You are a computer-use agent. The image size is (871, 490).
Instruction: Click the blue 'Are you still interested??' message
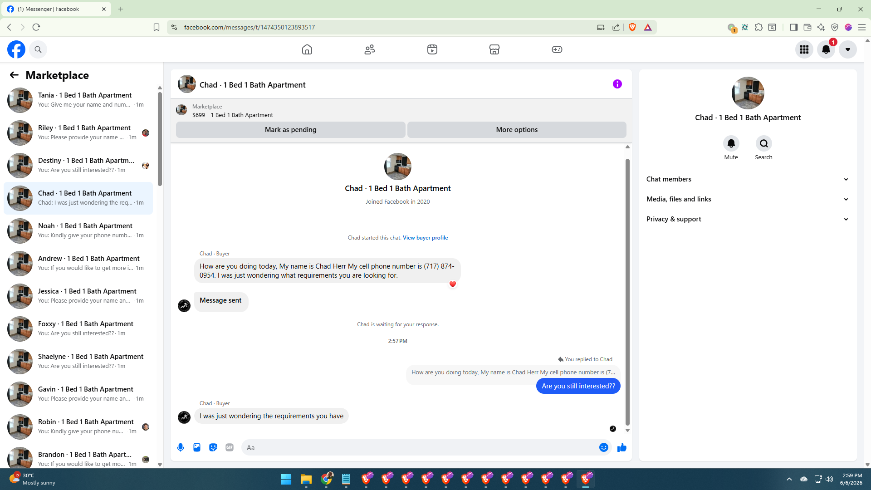pos(578,386)
